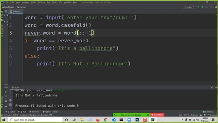
Task: Click the pythonforbeg breadcrumb
Action: point(8,7)
